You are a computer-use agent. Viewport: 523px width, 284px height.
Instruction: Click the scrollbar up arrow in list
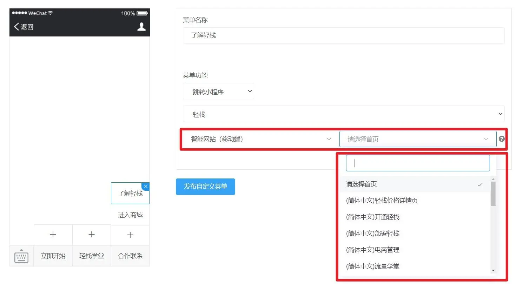(x=493, y=179)
